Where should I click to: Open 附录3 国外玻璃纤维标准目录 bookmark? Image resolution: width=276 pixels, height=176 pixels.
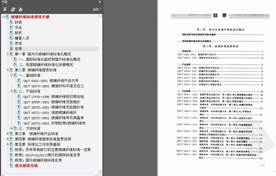click(38, 160)
